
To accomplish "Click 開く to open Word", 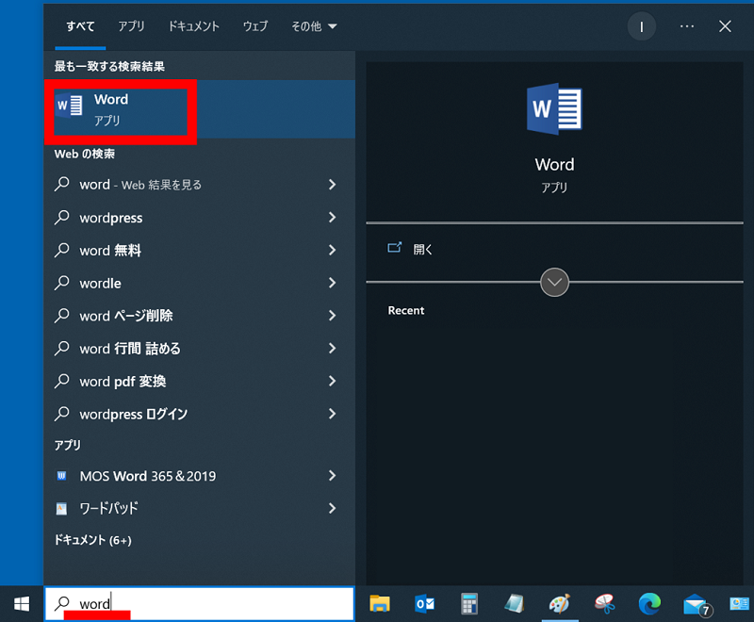I will click(x=422, y=249).
